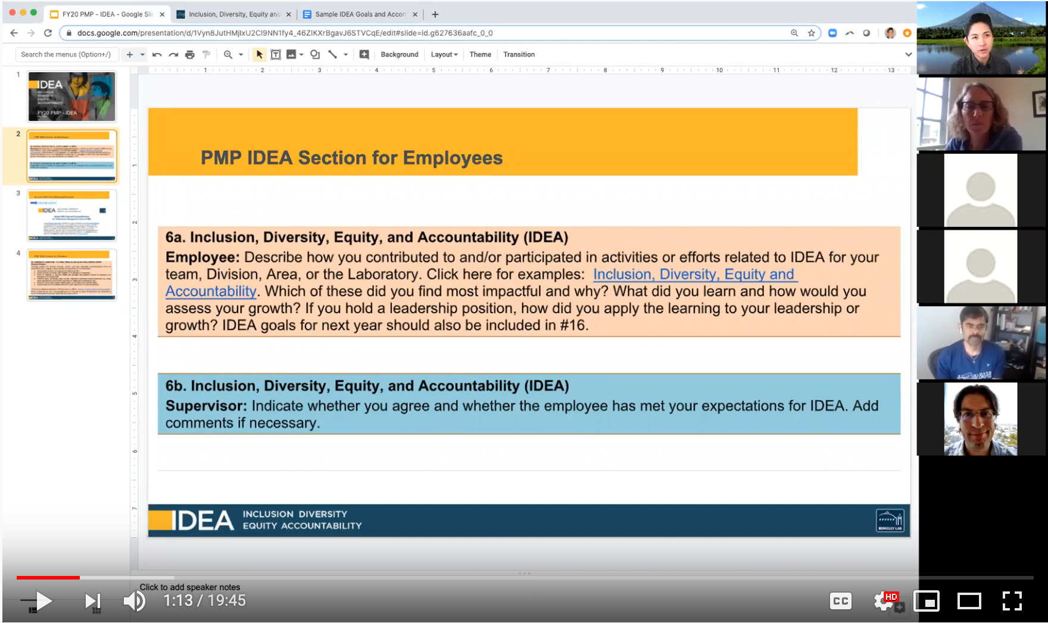Open the Layout dropdown

click(444, 55)
